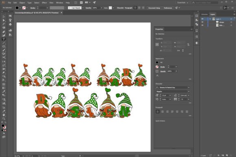Image resolution: width=236 pixels, height=157 pixels.
Task: Select the Direct Selection tool
Action: (x=4, y=20)
